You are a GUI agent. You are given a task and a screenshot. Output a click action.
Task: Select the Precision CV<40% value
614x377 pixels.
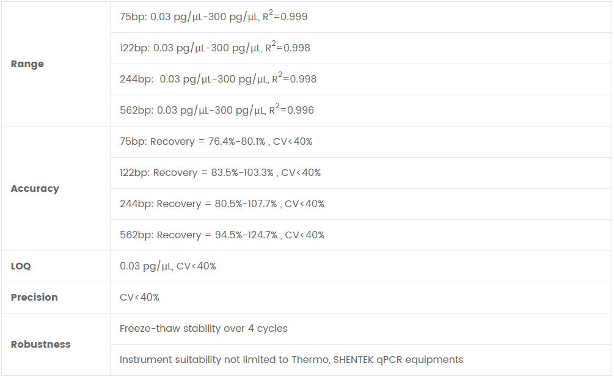[139, 298]
